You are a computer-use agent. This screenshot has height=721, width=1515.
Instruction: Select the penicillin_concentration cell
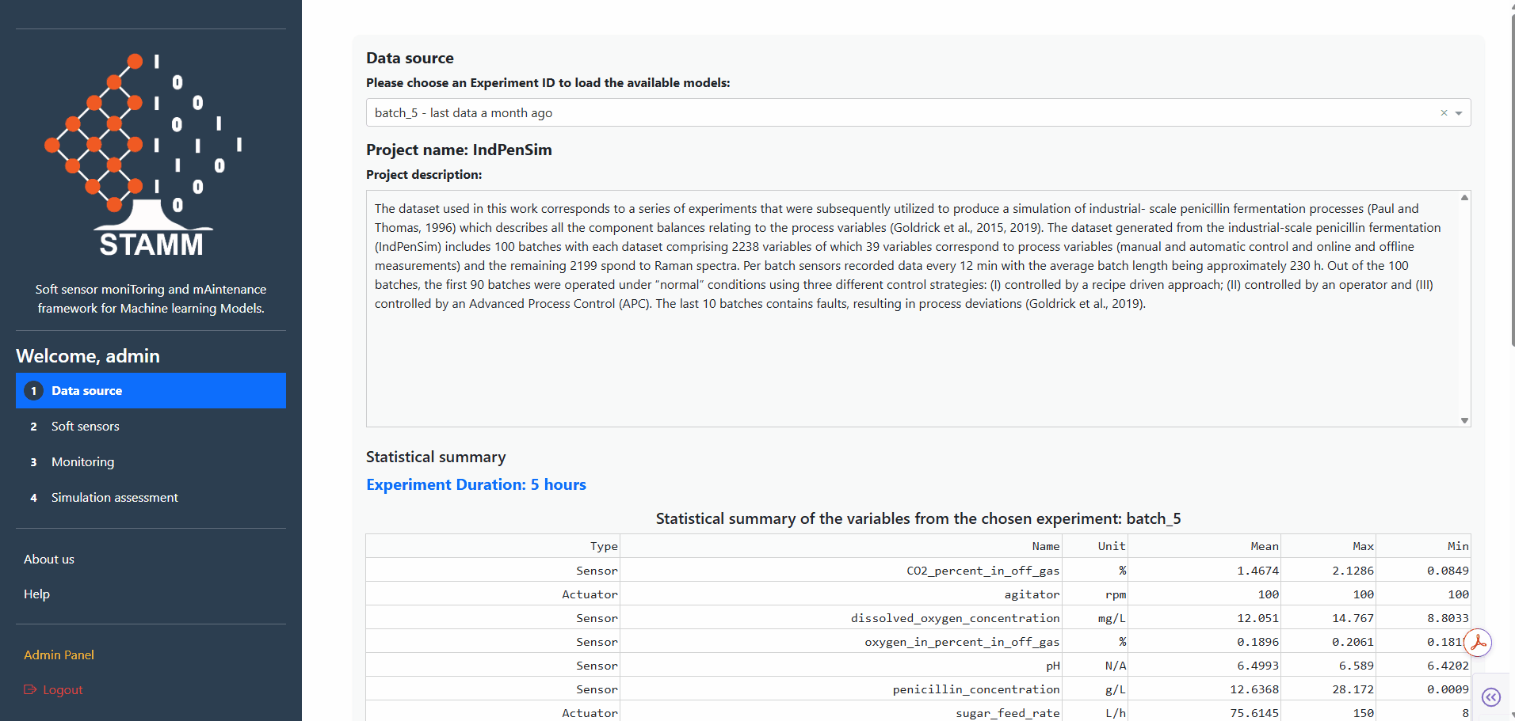pyautogui.click(x=841, y=689)
